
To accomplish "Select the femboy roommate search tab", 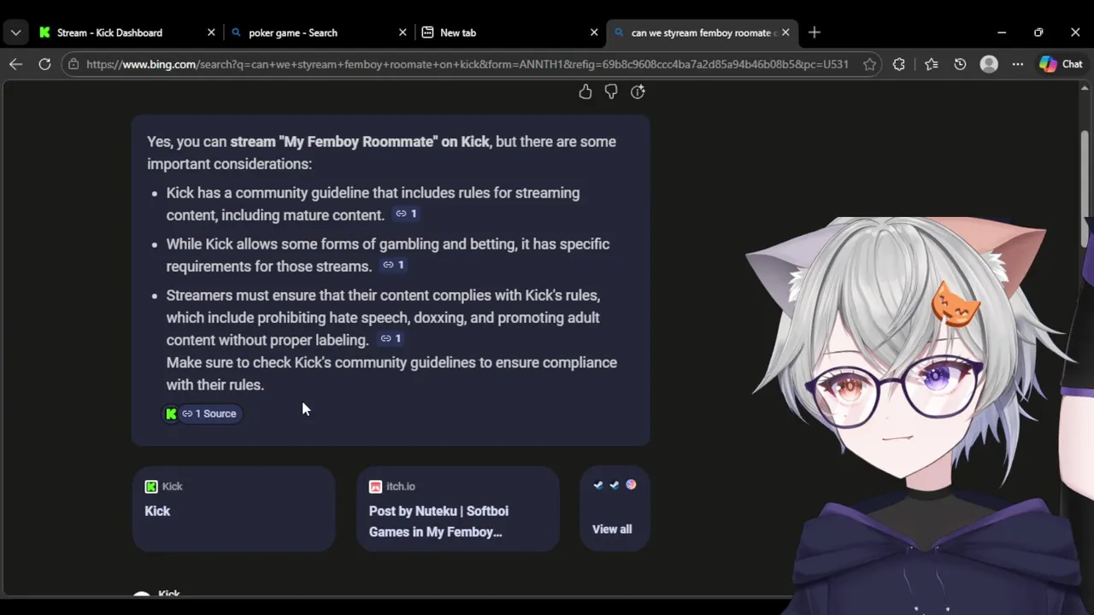I will click(x=701, y=32).
